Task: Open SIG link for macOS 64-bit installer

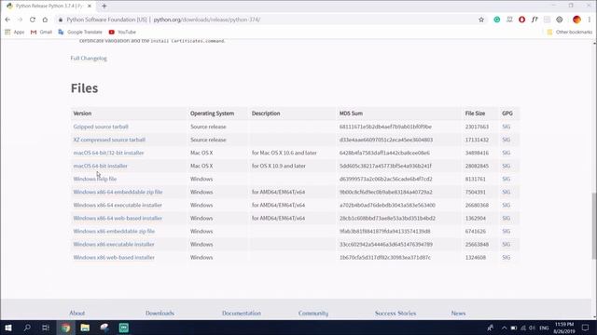Action: [506, 166]
